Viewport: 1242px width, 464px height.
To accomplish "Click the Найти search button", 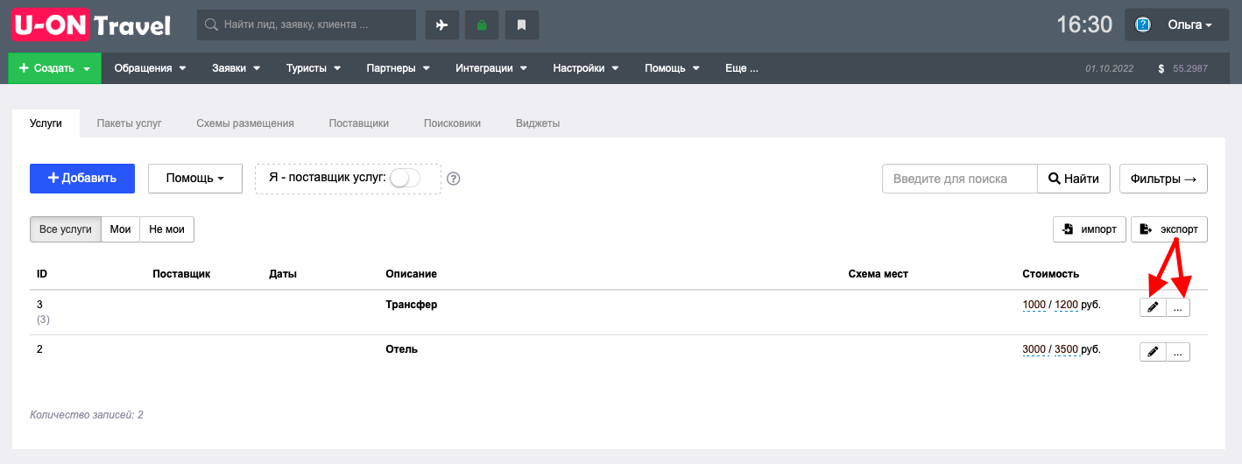I will tap(1074, 179).
